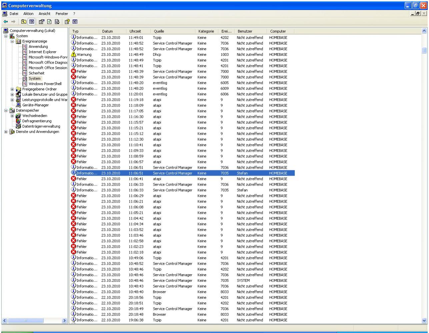The width and height of the screenshot is (429, 333).
Task: Click the Internet Explorer log icon
Action: tap(24, 52)
